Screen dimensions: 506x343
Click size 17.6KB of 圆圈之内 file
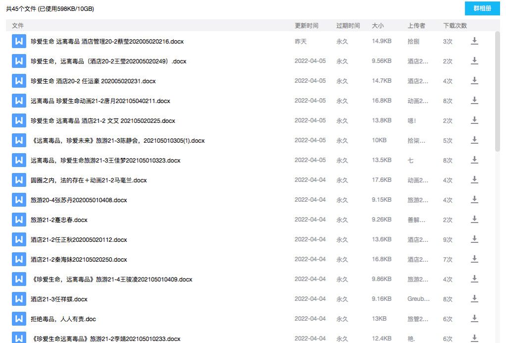[381, 180]
